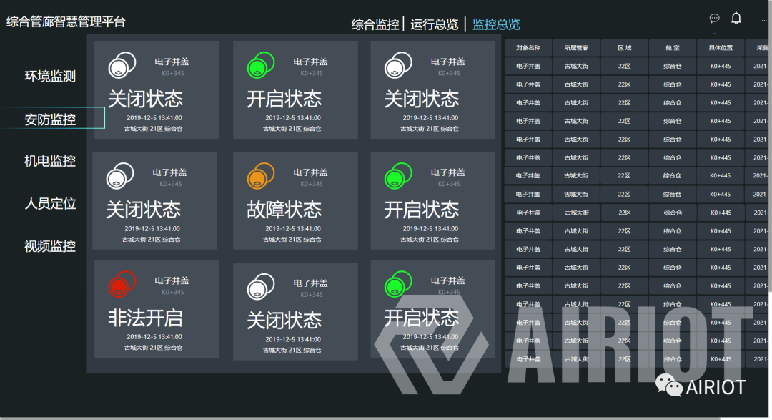Click 电子井盖 title in the 非法开启 card
The width and height of the screenshot is (772, 420).
click(x=172, y=280)
